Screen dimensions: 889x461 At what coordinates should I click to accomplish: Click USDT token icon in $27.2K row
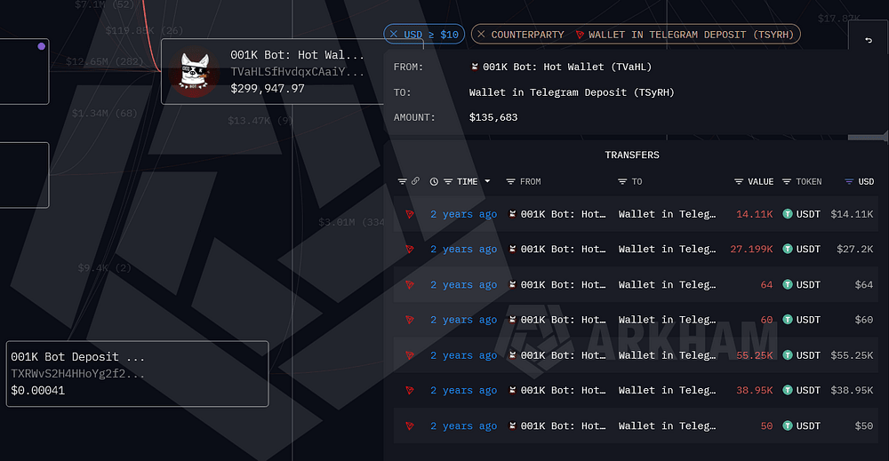click(x=788, y=250)
